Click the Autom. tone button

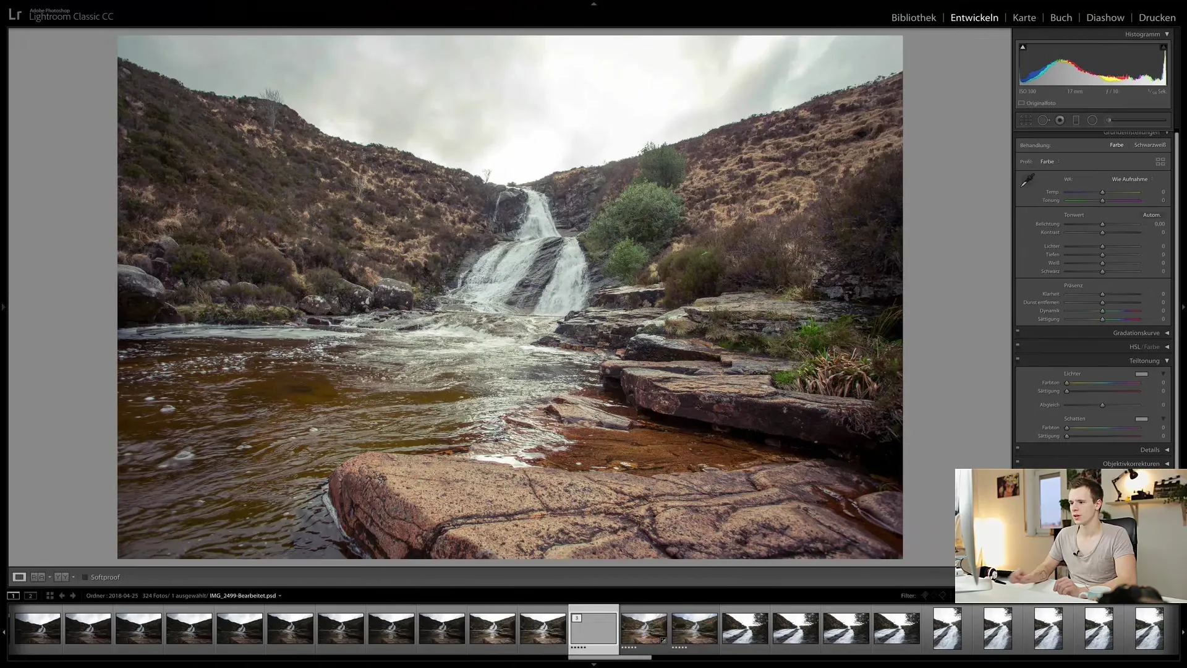point(1151,215)
